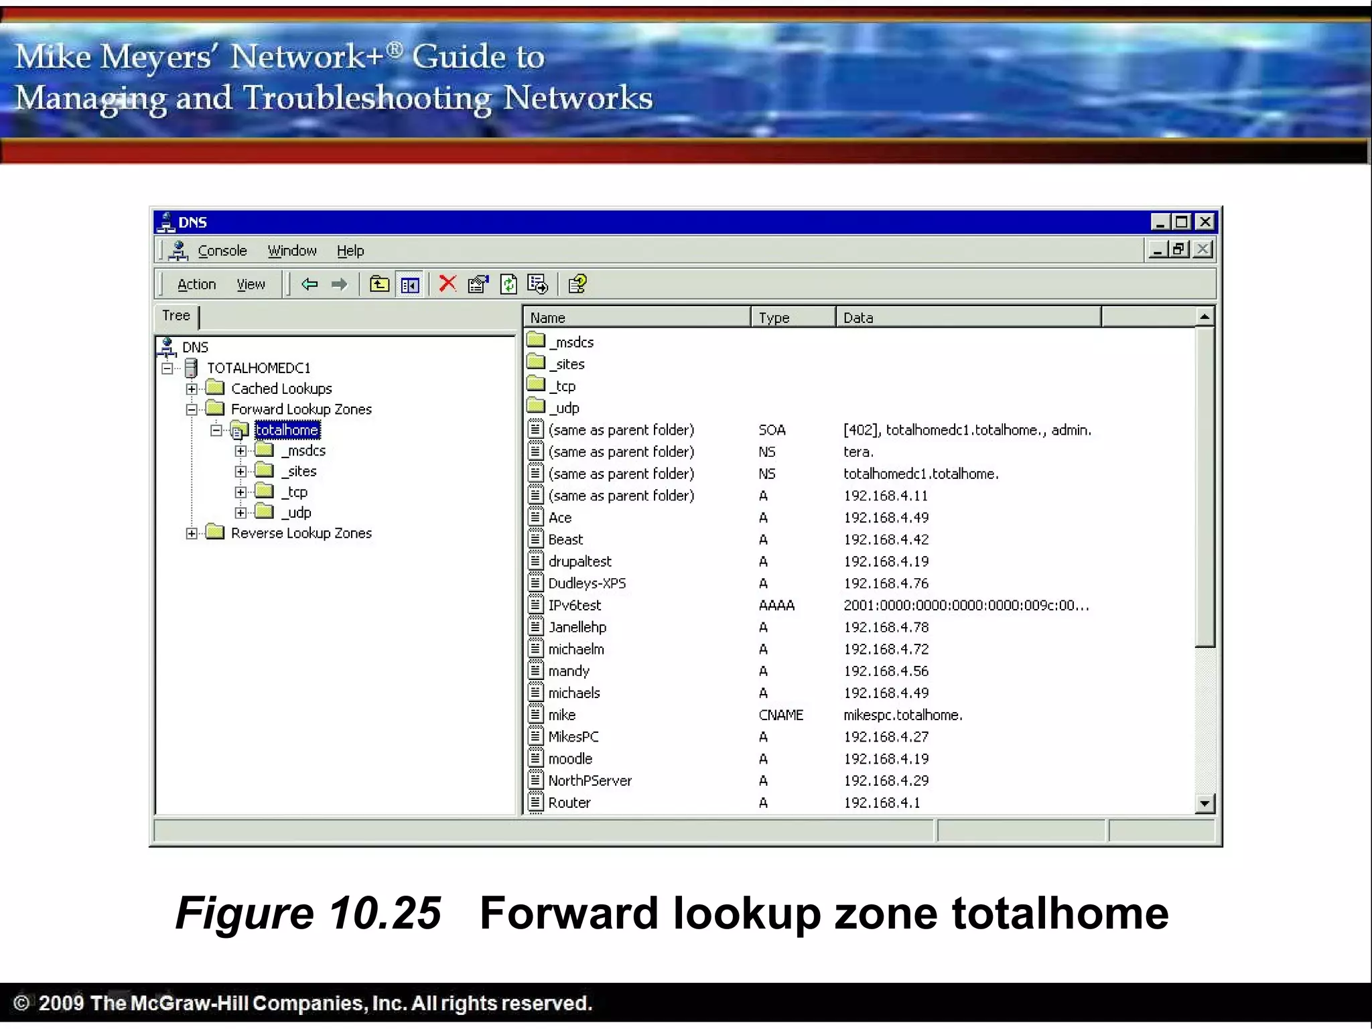The image size is (1372, 1029).
Task: Click the scrollbar up arrow
Action: tap(1205, 317)
